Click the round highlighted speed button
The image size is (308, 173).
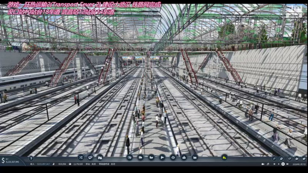point(283,164)
